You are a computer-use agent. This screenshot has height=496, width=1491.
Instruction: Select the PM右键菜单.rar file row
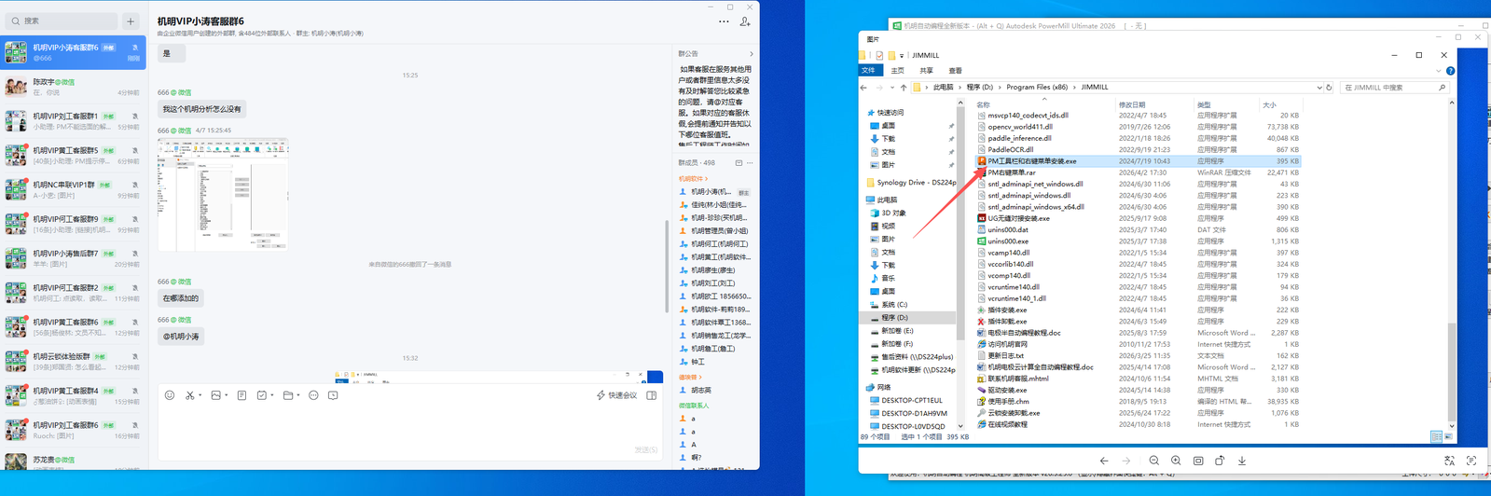(1138, 172)
